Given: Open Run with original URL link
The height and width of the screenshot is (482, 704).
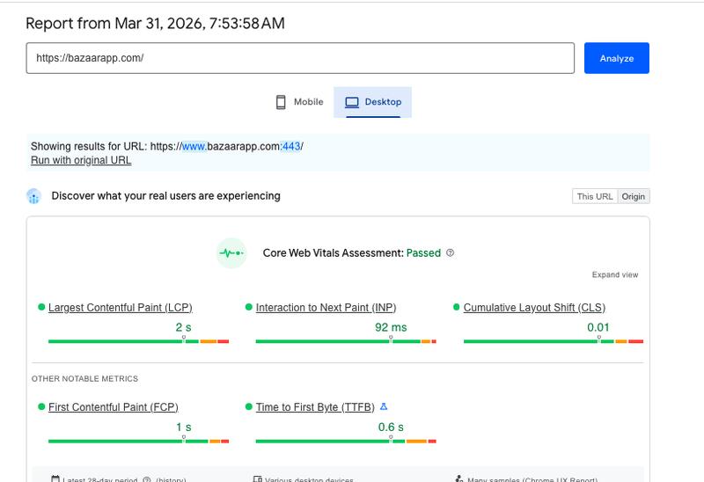Looking at the screenshot, I should click(81, 160).
